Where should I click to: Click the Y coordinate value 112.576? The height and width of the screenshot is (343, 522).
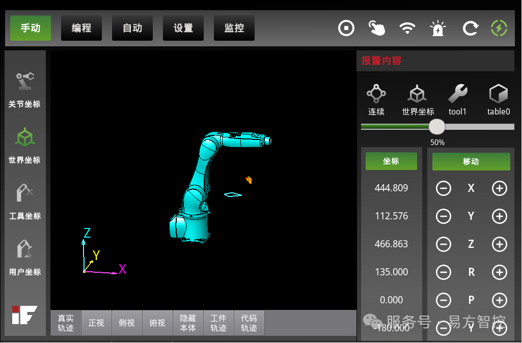click(x=391, y=216)
